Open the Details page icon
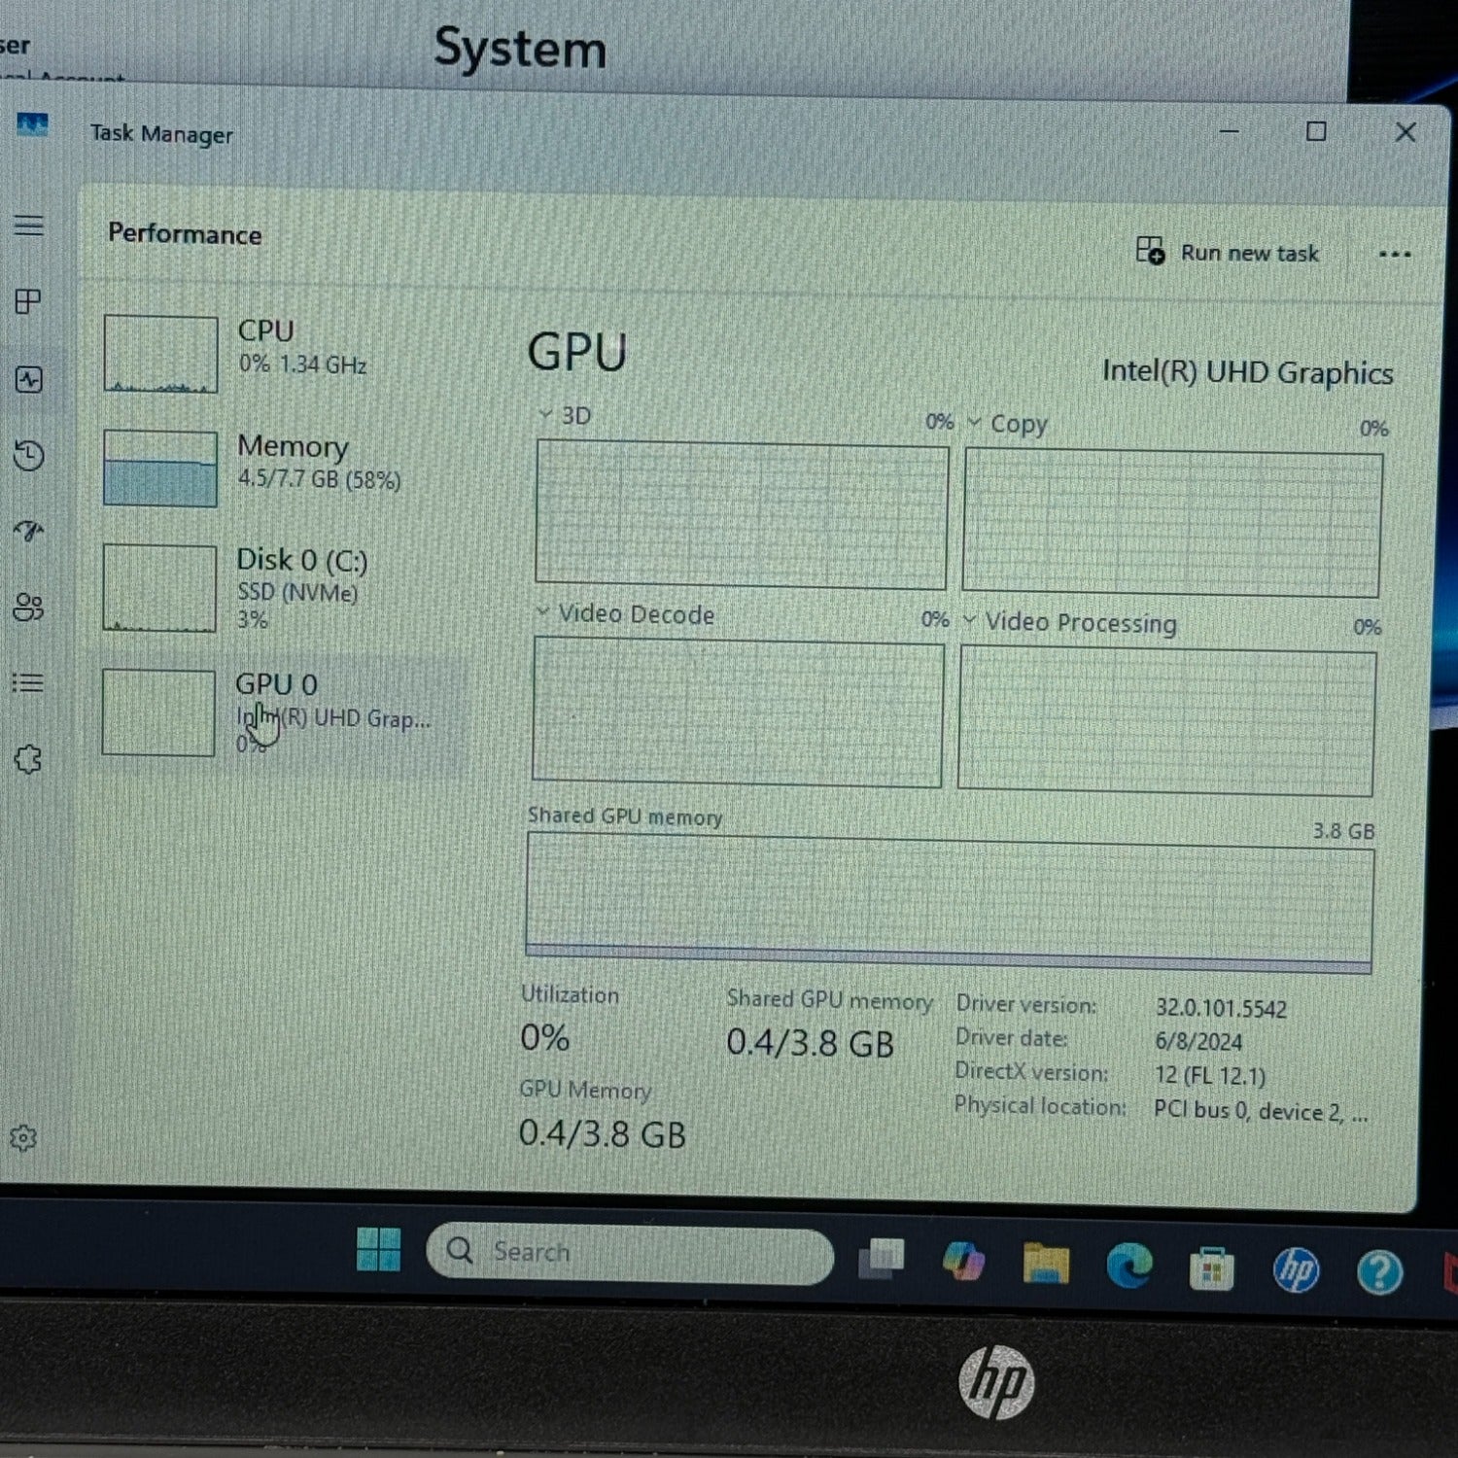 pos(29,683)
